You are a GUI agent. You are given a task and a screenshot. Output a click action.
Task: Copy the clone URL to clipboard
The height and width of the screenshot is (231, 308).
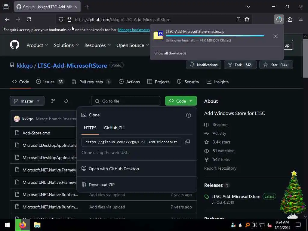point(187,142)
